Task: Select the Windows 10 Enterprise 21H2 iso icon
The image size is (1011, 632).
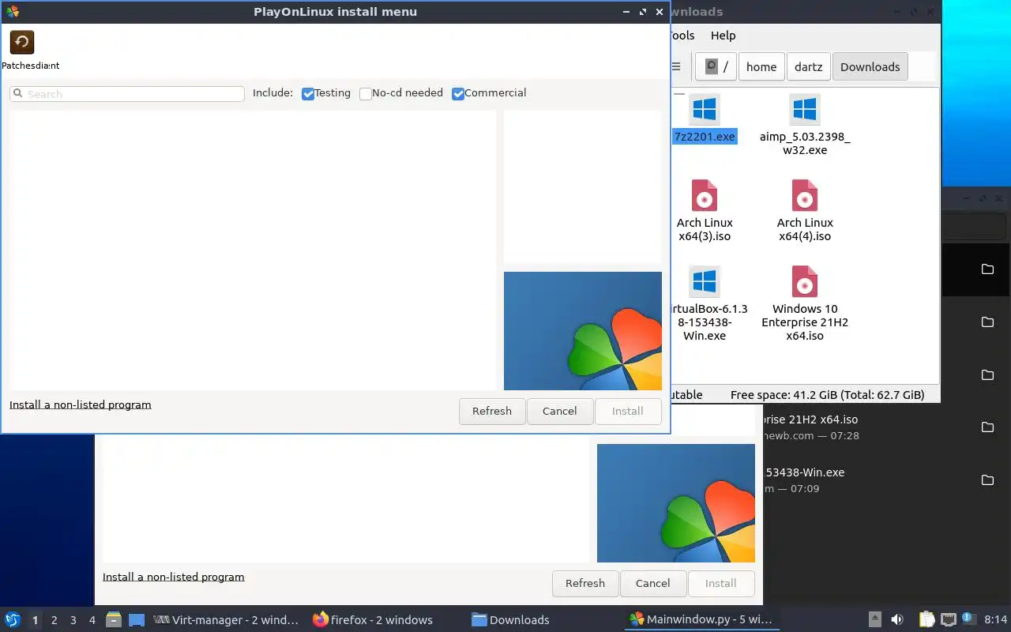Action: [804, 282]
